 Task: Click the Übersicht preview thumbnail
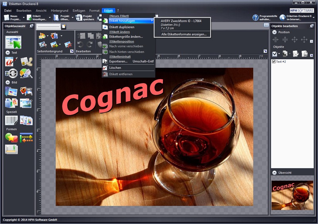(292, 195)
